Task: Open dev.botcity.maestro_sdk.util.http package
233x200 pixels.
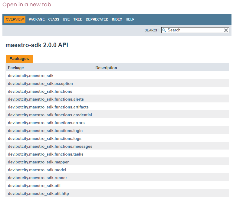Action: click(38, 194)
